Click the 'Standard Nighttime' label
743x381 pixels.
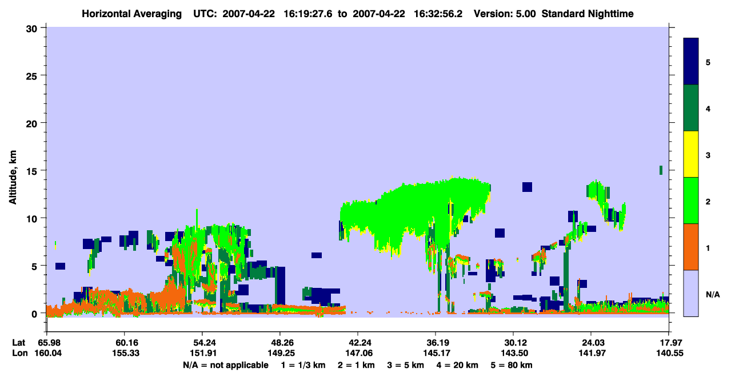pos(588,13)
